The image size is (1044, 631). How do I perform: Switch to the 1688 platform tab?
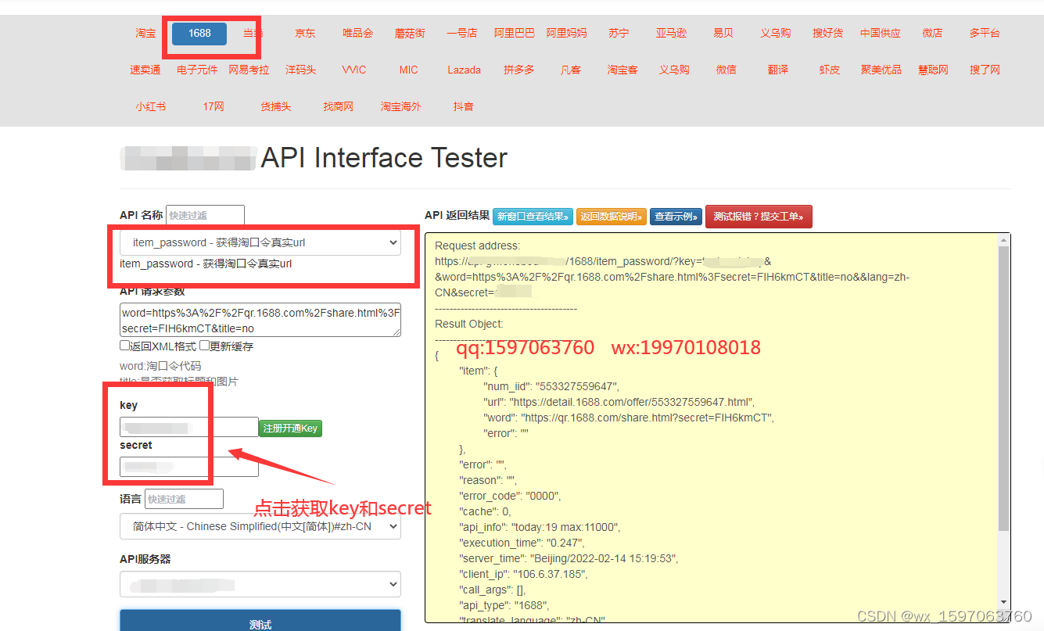[x=199, y=33]
